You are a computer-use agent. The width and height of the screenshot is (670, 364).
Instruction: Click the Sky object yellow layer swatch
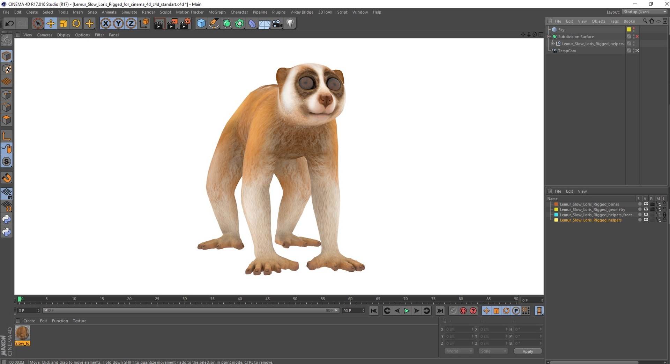629,30
